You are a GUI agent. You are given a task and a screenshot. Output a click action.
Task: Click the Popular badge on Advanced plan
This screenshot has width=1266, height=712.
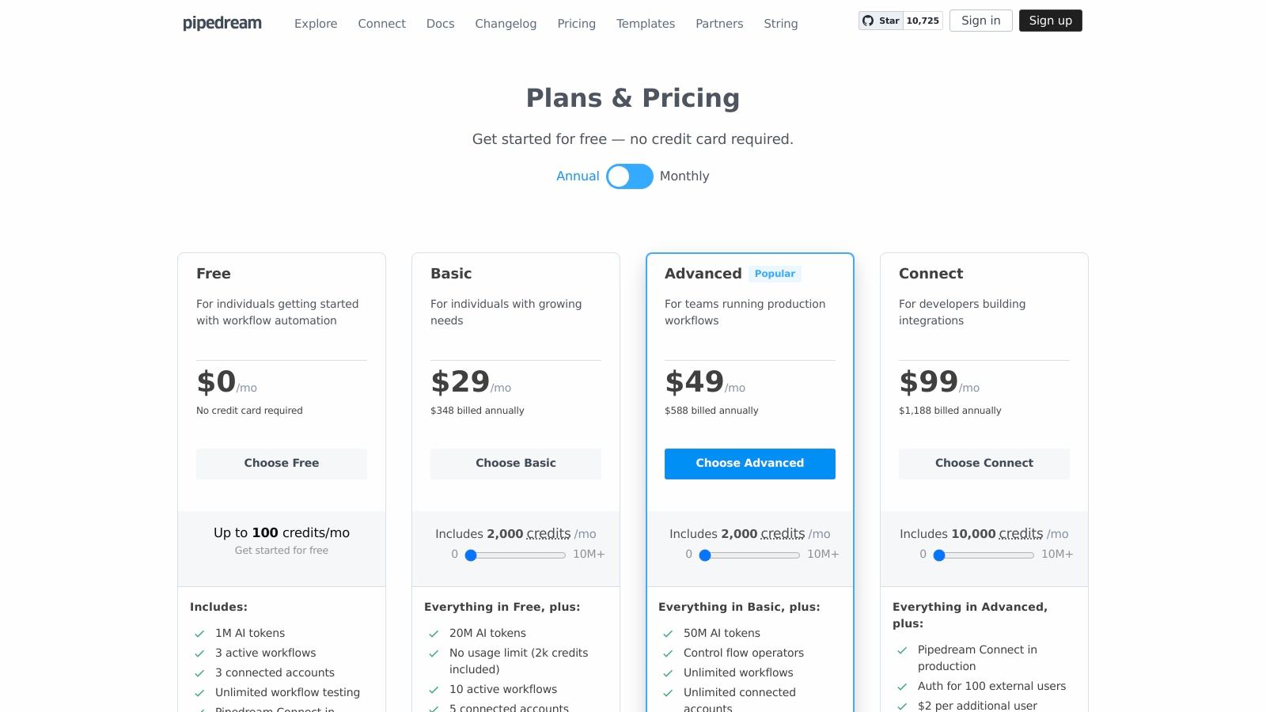click(775, 274)
